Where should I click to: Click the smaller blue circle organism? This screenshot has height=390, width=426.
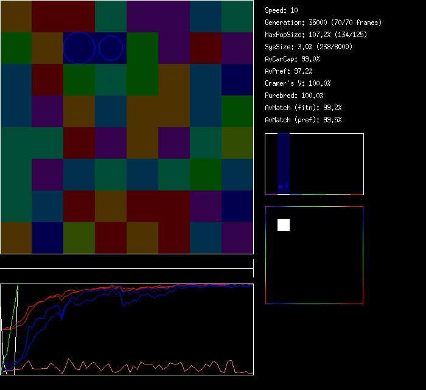coord(111,48)
